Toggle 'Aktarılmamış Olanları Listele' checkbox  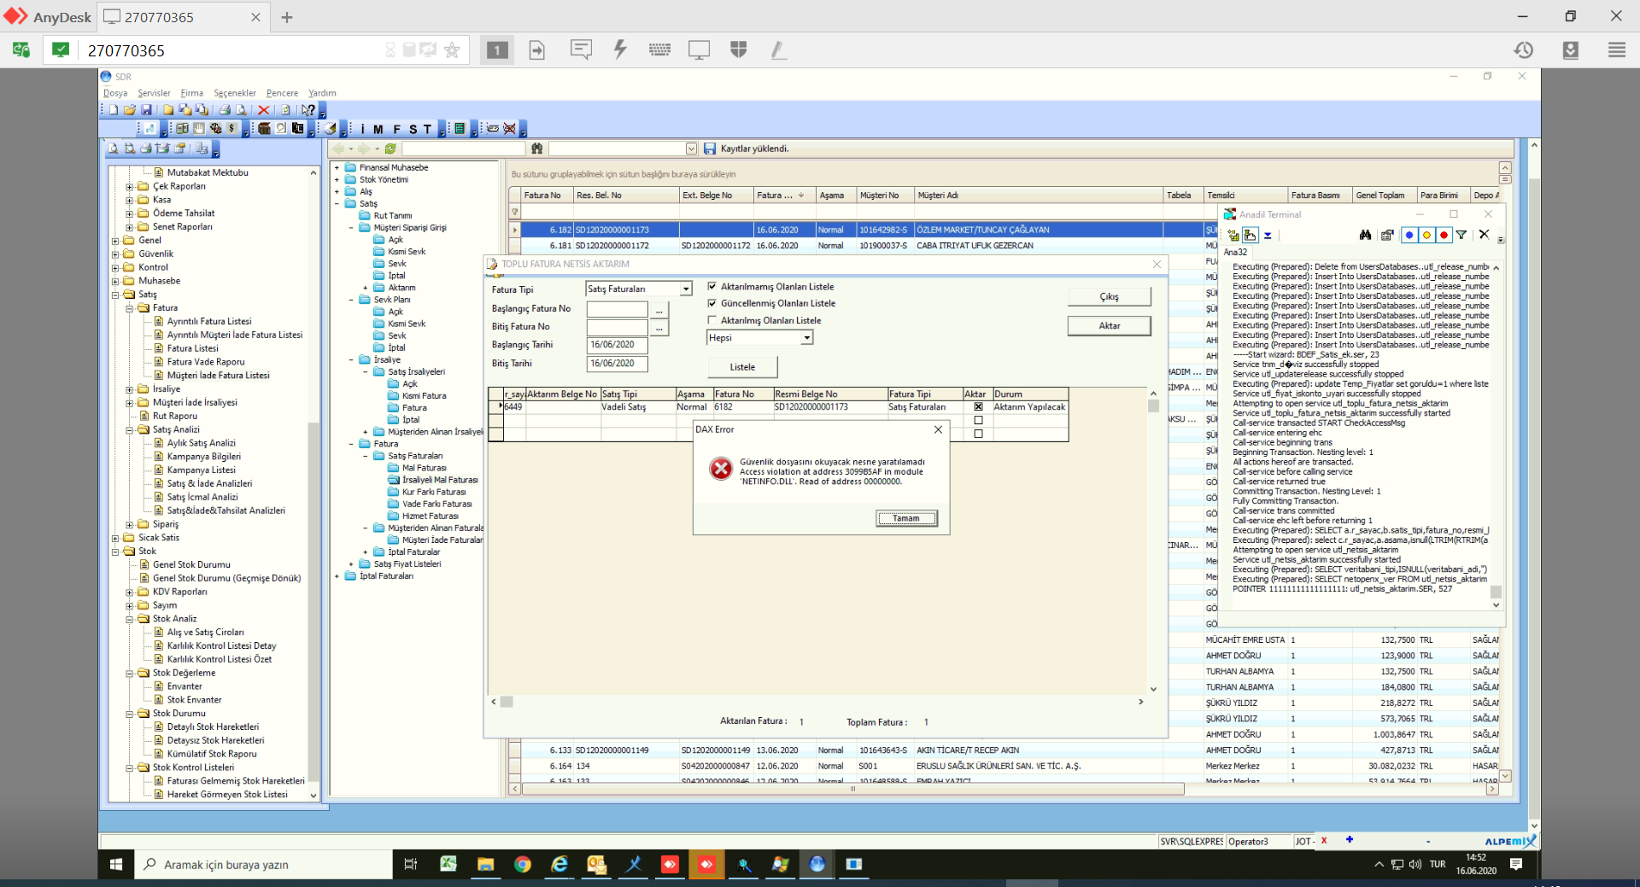[712, 287]
